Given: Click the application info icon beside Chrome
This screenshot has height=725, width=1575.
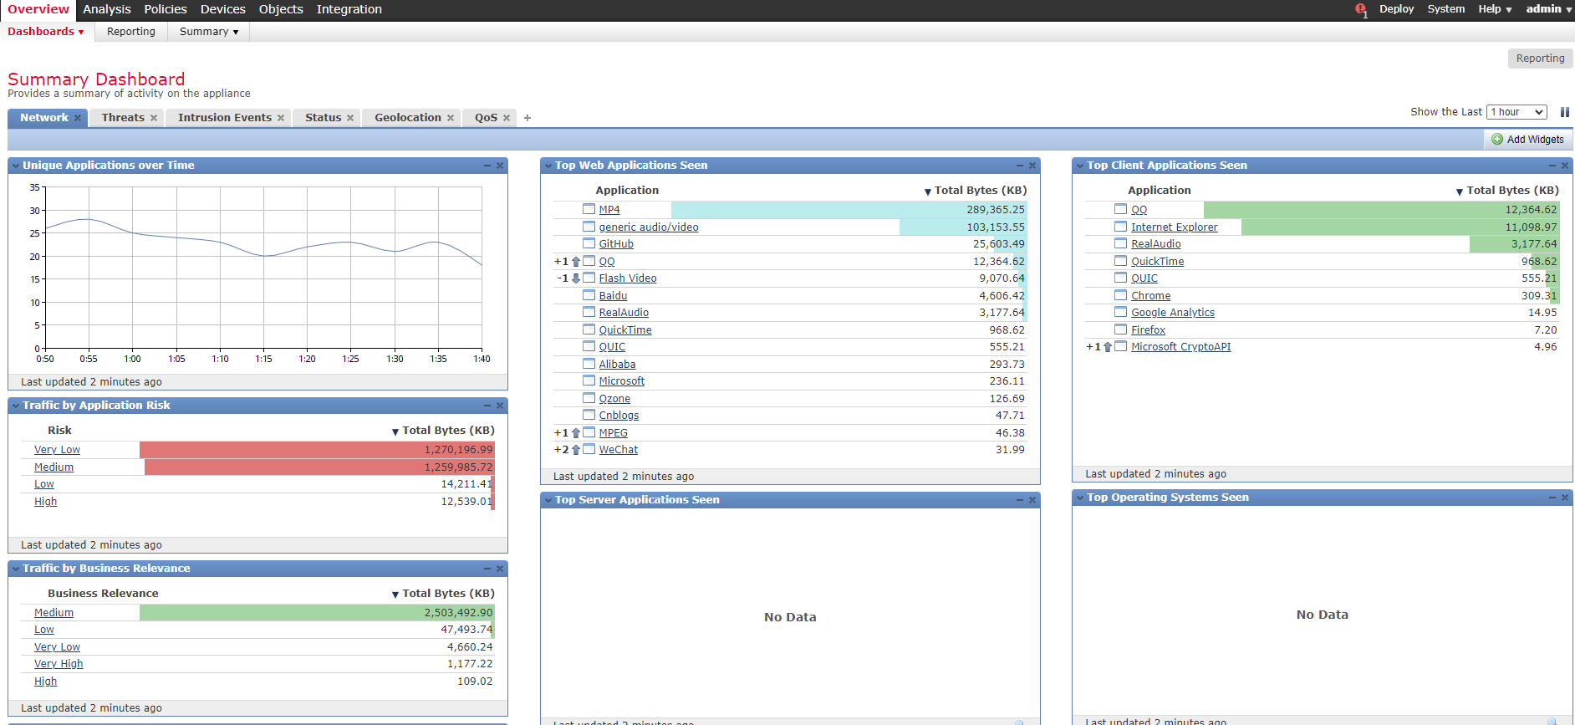Looking at the screenshot, I should (x=1121, y=295).
